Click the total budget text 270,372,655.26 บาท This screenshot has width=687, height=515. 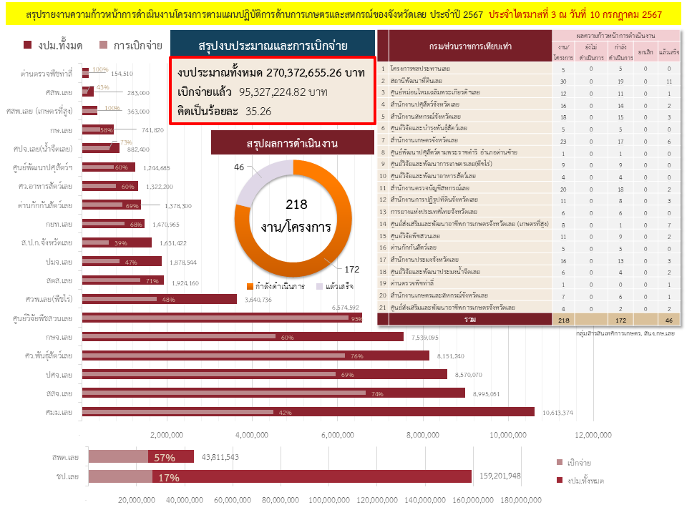[x=271, y=73]
